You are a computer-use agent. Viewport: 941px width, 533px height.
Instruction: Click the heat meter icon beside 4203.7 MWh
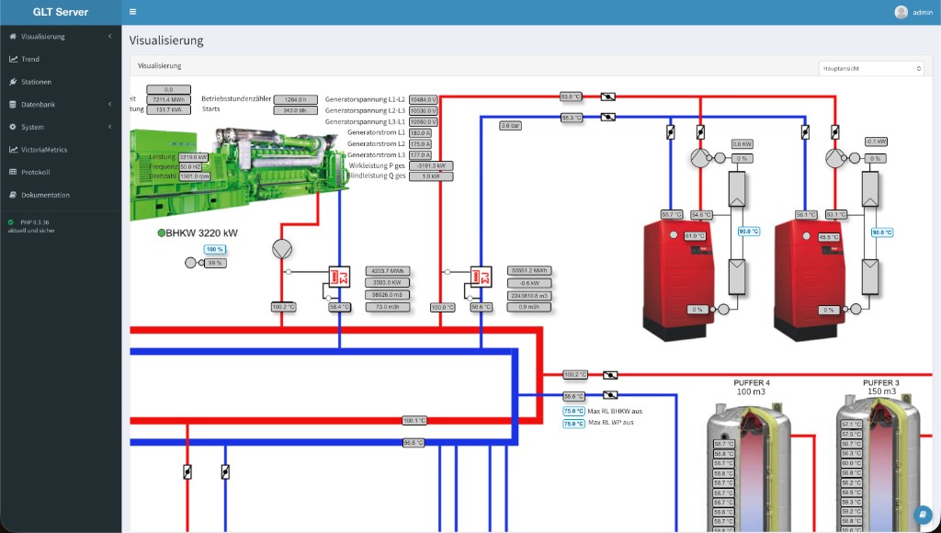pyautogui.click(x=339, y=277)
